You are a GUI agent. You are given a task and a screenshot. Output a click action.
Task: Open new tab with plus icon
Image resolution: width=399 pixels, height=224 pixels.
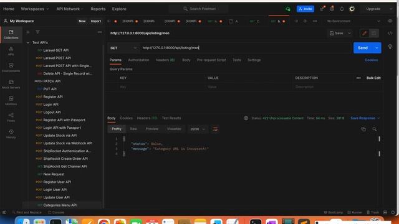305,21
